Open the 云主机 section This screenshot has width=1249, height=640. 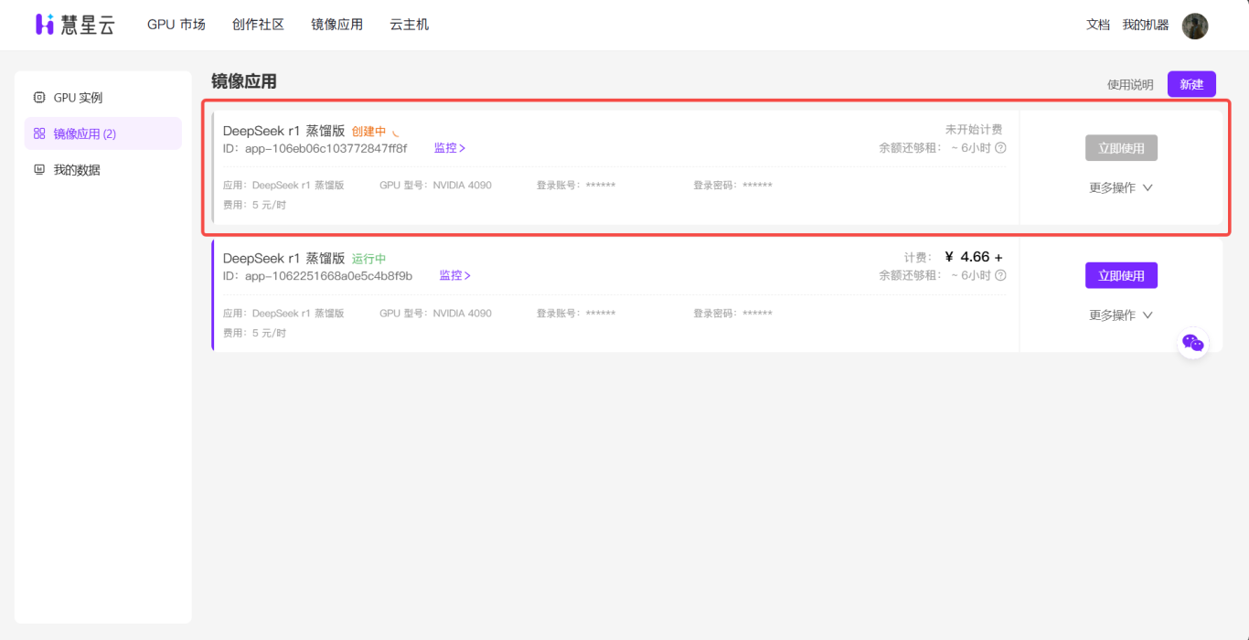(x=409, y=25)
